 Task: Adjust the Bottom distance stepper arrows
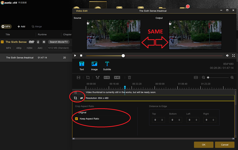pyautogui.click(x=179, y=120)
